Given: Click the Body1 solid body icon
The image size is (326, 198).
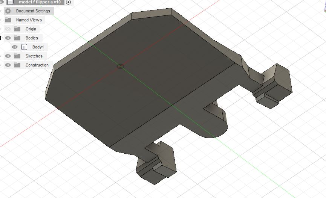Looking at the screenshot, I should point(24,47).
